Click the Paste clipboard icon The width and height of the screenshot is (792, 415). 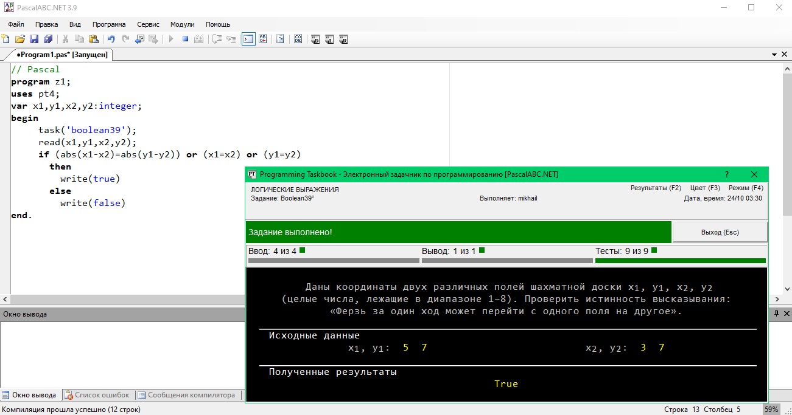point(94,39)
